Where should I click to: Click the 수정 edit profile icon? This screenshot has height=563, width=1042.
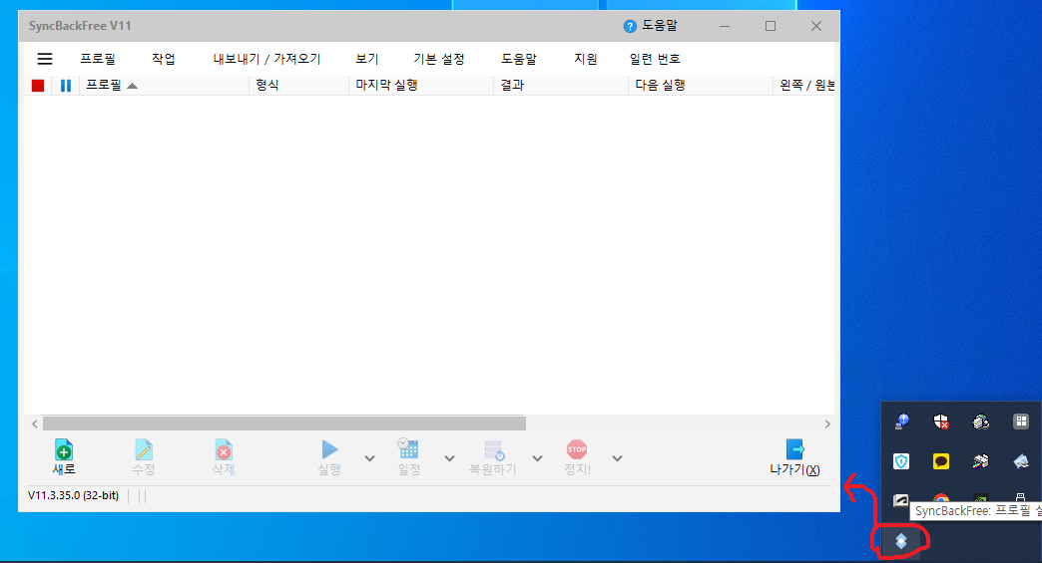click(x=144, y=451)
